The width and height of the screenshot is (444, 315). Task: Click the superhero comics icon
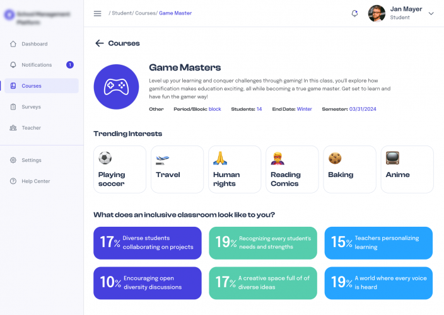(x=277, y=158)
